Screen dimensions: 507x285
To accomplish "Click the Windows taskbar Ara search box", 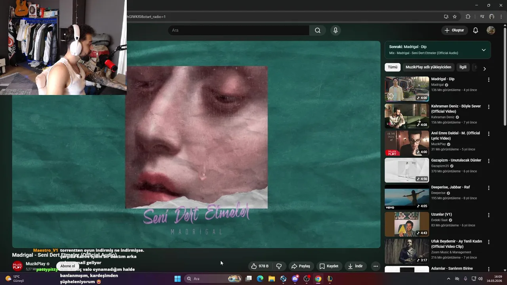I will [x=213, y=279].
